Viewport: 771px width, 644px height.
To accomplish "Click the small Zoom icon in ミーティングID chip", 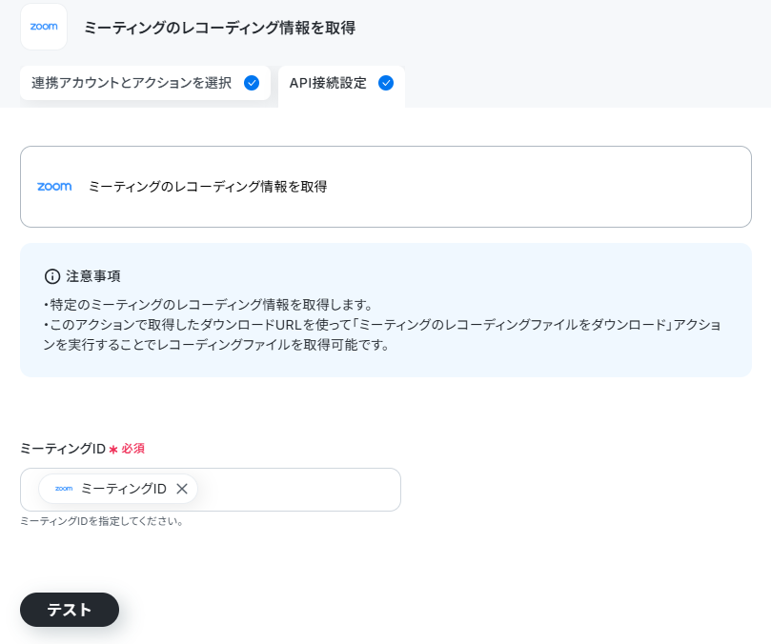I will (64, 489).
